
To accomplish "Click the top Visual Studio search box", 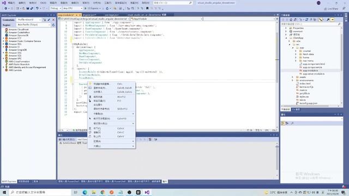I will click(x=173, y=3).
